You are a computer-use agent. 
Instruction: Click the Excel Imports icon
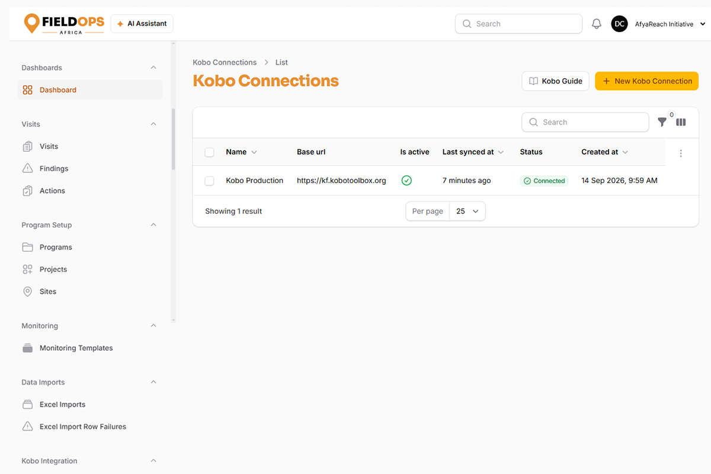(x=28, y=405)
